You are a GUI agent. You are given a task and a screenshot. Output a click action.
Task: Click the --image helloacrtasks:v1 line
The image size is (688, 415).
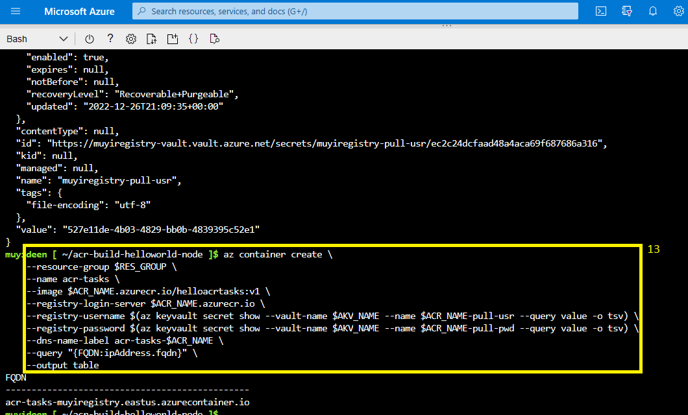(x=148, y=291)
